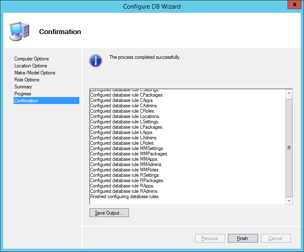
Task: Click the output log scroll up arrow
Action: (x=289, y=93)
